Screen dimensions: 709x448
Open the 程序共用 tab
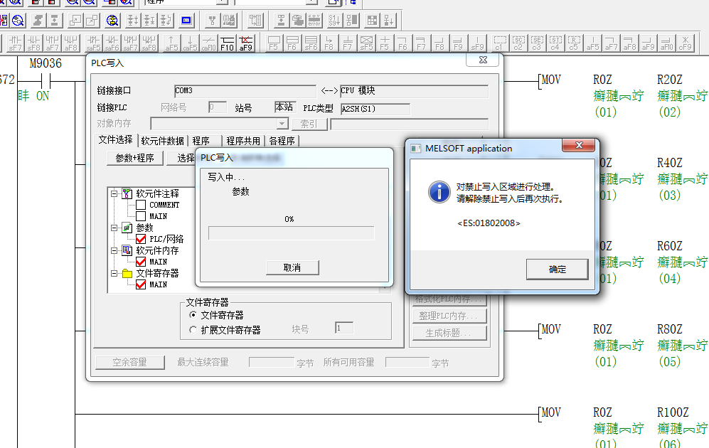pyautogui.click(x=243, y=141)
